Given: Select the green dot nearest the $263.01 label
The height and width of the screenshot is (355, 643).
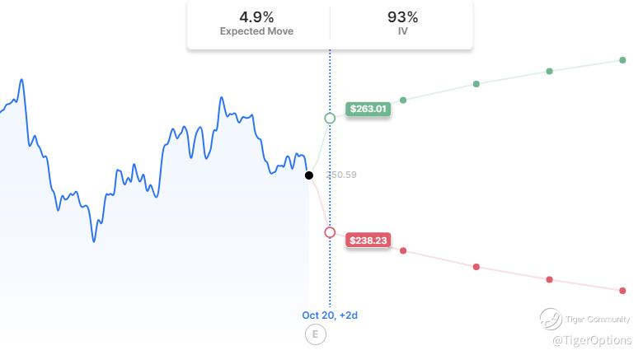Looking at the screenshot, I should [x=403, y=100].
